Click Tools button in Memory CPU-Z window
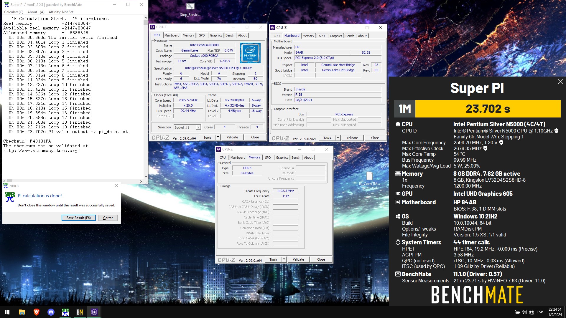The width and height of the screenshot is (566, 318). 273,259
